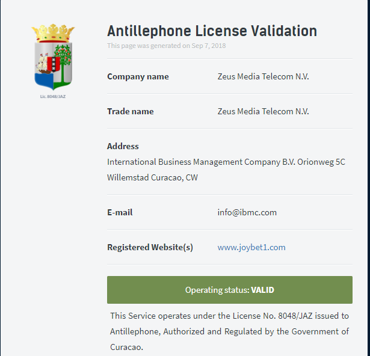Click the Curacao coat of arms emblem
This screenshot has width=370, height=356.
(x=53, y=57)
